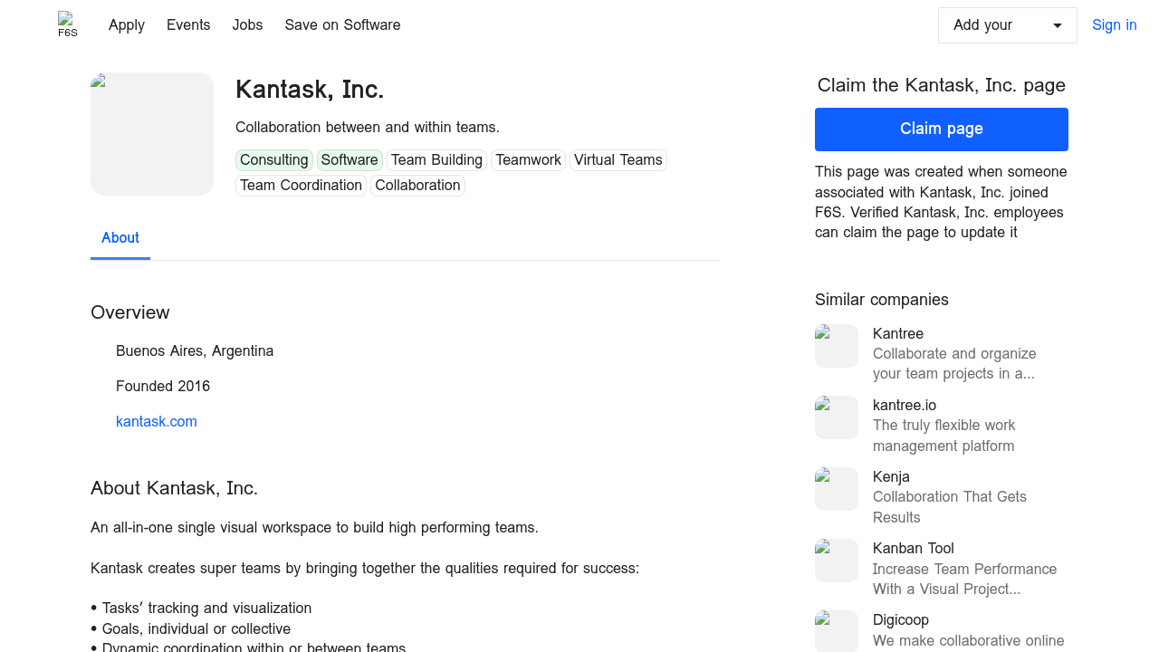Open the Jobs section
Viewport: 1159px width, 652px height.
[x=247, y=25]
